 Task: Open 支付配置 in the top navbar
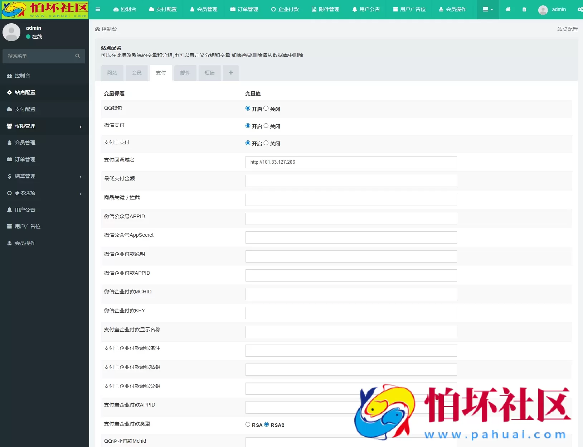163,10
